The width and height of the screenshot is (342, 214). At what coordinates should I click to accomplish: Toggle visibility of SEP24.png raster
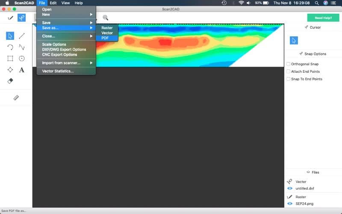(290, 204)
